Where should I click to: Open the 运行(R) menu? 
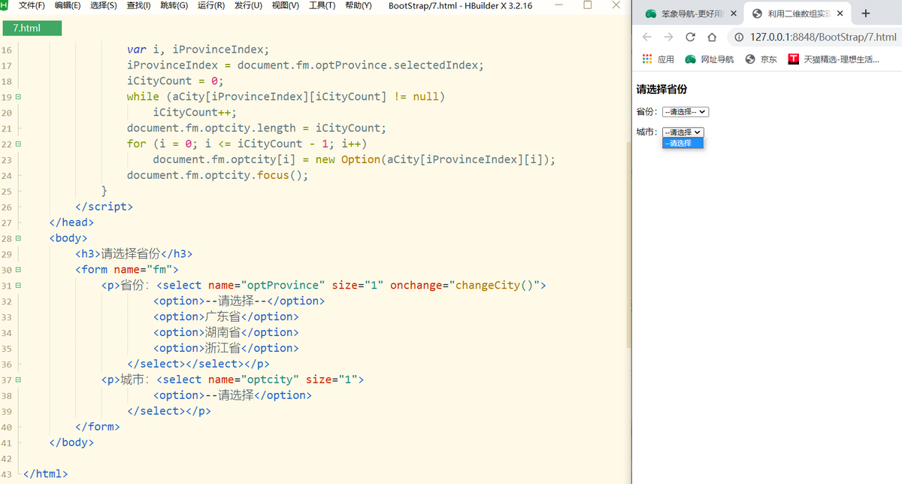(x=211, y=5)
